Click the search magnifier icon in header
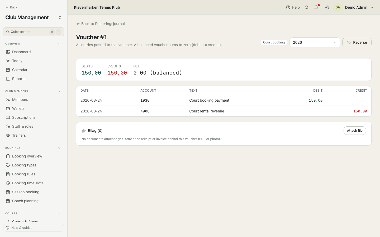Screen dimensions: 380x237 [x=307, y=7]
